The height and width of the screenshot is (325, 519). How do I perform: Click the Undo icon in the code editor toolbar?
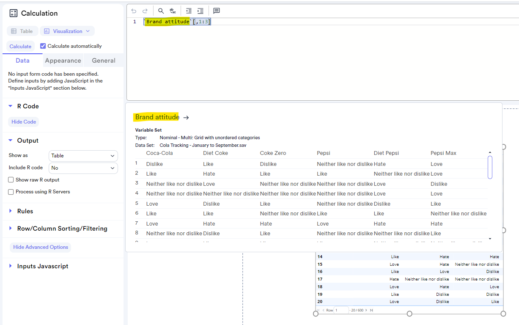pos(134,11)
